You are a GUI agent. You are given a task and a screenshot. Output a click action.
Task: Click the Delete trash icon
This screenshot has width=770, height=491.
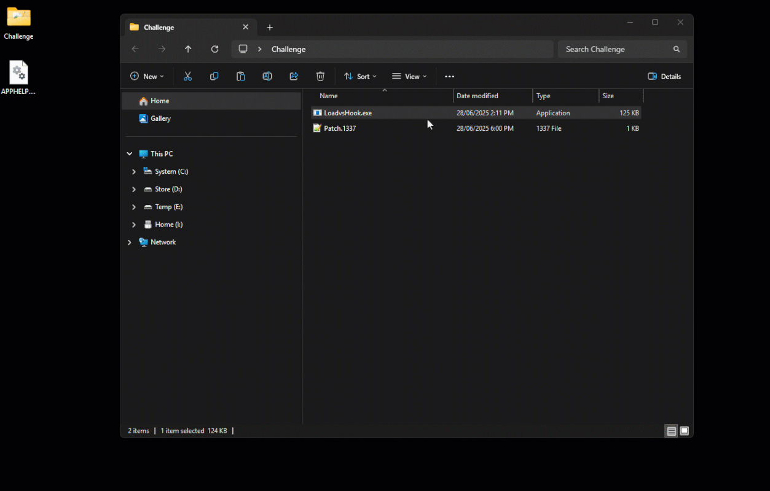pyautogui.click(x=320, y=76)
